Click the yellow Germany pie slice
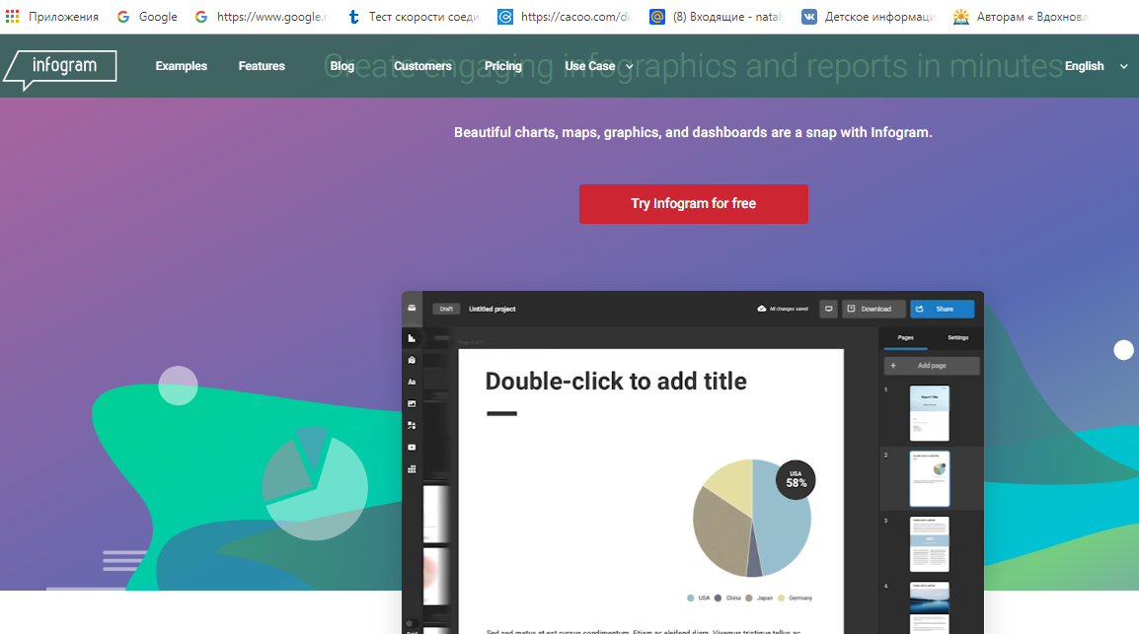The height and width of the screenshot is (634, 1139). [730, 486]
